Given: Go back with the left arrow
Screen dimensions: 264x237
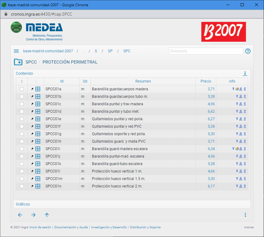Looking at the screenshot, I should (20, 215).
